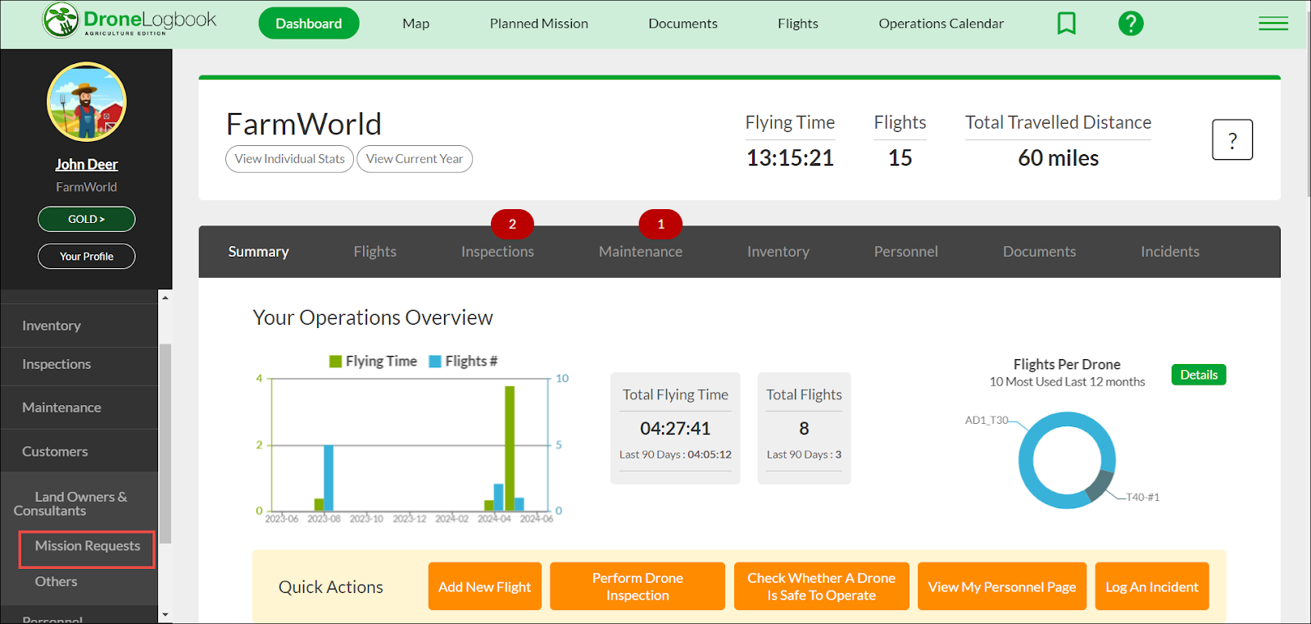Click the sidebar scroll down arrow
Viewport: 1311px width, 624px height.
click(165, 614)
